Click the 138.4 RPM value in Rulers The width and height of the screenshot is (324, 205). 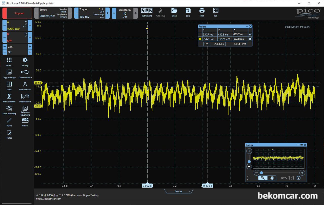240,44
